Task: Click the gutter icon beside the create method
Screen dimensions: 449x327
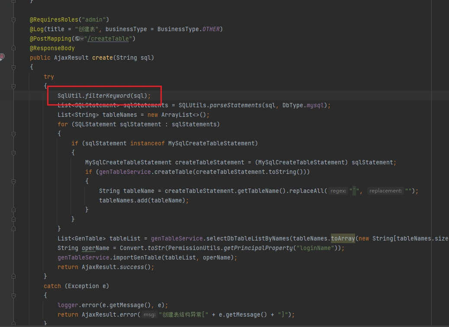Action: coord(2,57)
